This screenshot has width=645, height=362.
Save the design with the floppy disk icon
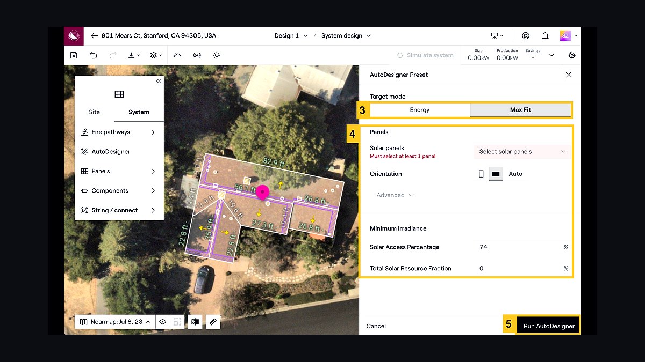(74, 55)
